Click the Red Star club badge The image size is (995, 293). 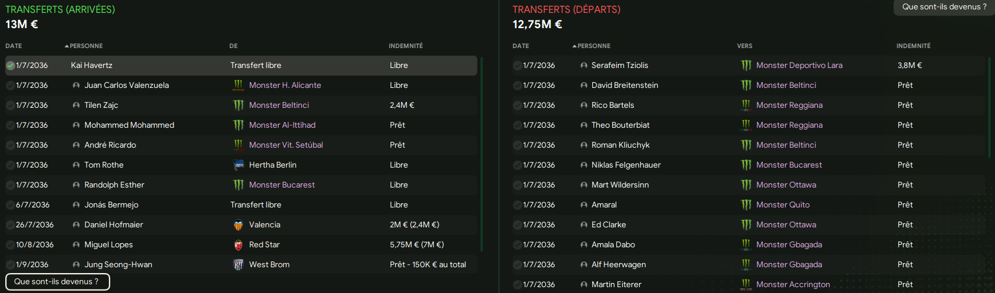click(238, 245)
